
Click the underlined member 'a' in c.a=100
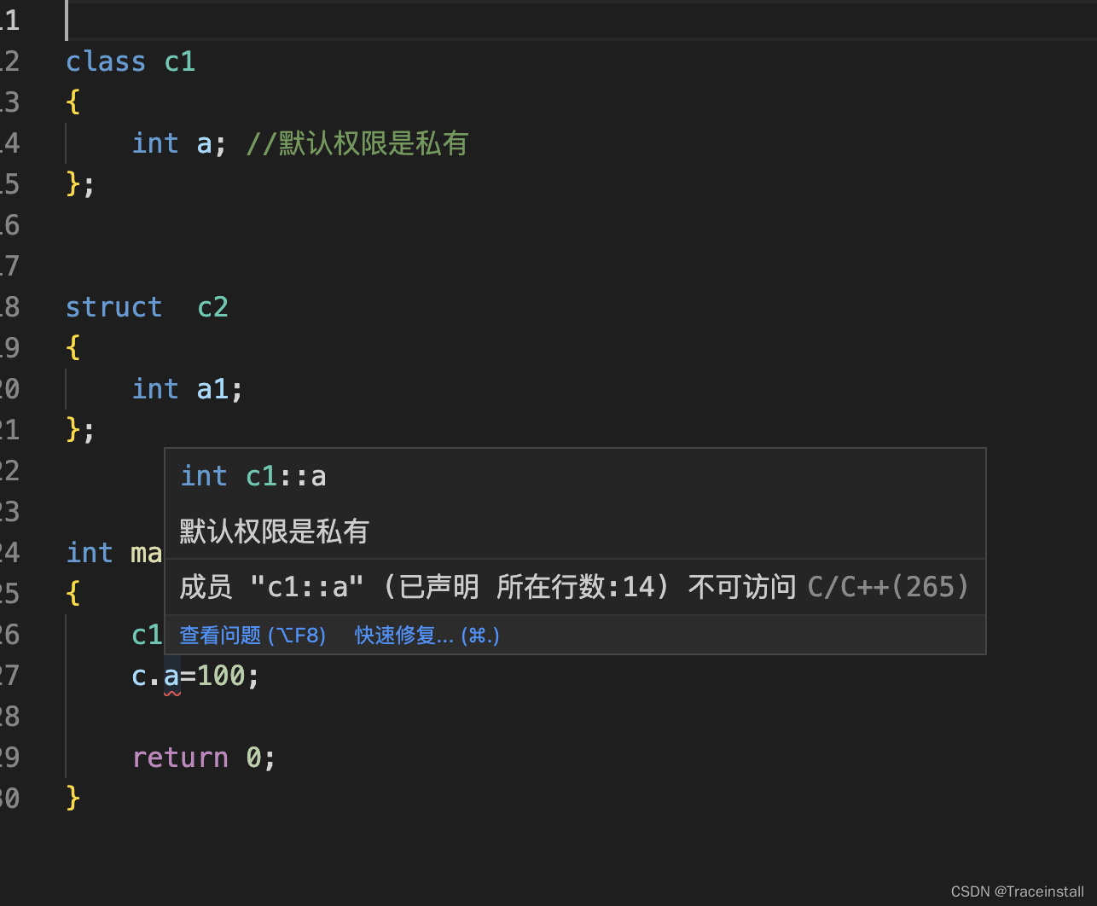[x=171, y=677]
